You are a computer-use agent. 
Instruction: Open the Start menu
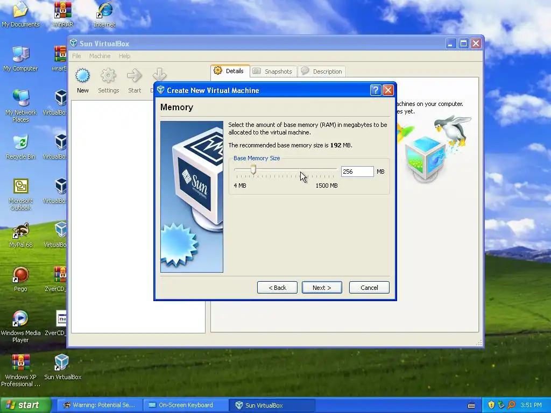[25, 405]
